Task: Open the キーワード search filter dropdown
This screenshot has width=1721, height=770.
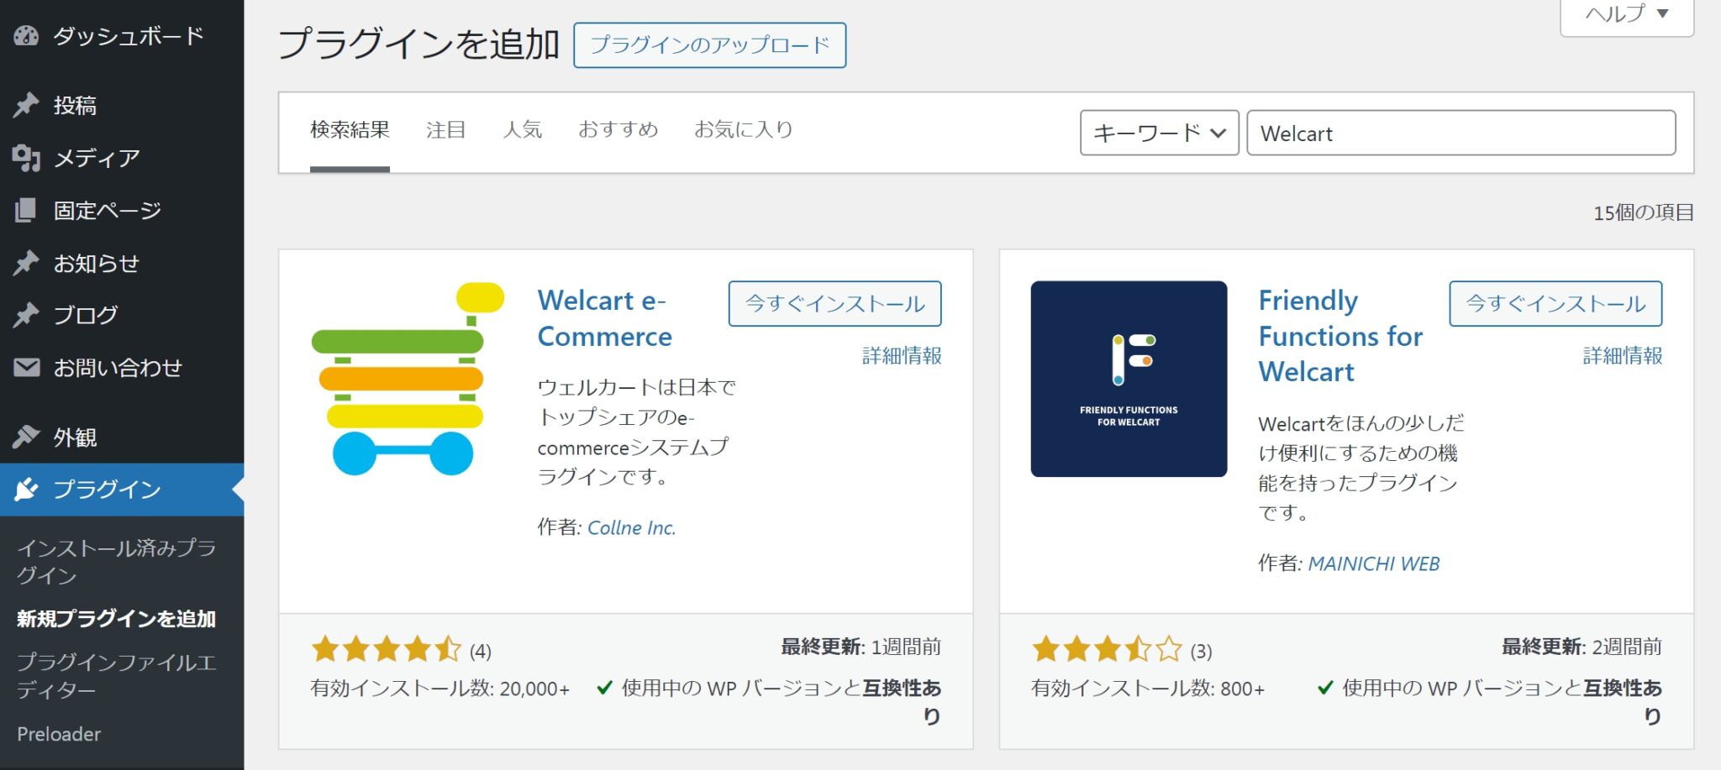Action: click(1159, 132)
